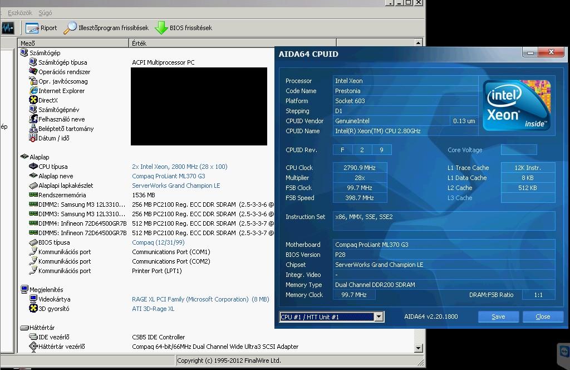Click the CPU típusa chip icon
Viewport: 570px width, 370px height.
(x=33, y=166)
